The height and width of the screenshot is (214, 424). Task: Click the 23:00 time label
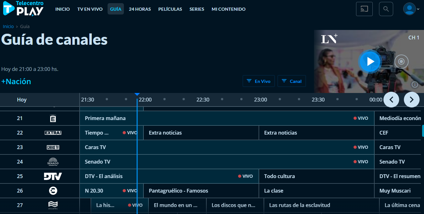coord(260,100)
